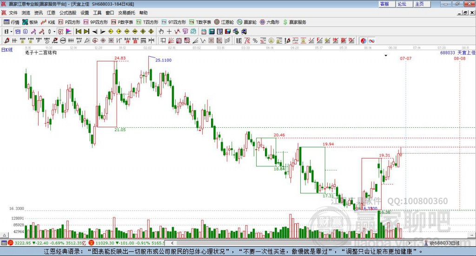Step back with the black left arrow
The height and width of the screenshot is (256, 476).
[x=95, y=32]
